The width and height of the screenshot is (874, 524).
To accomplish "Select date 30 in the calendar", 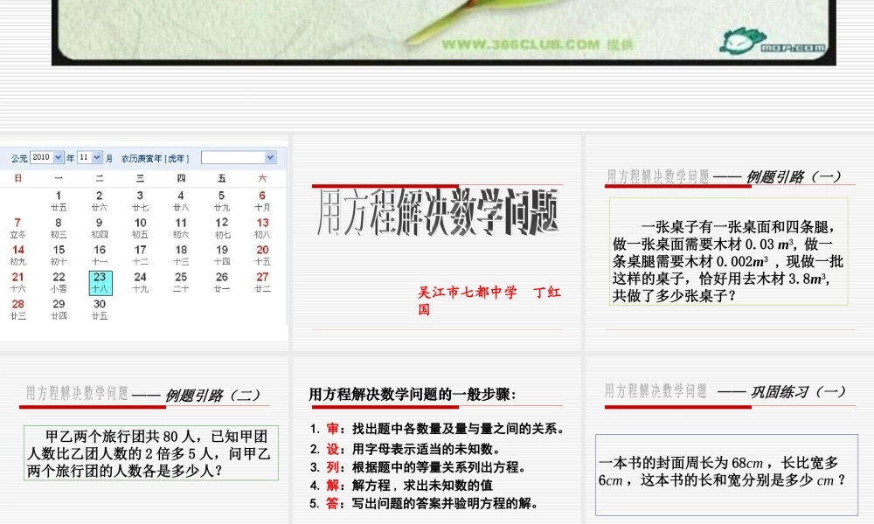I will click(100, 310).
